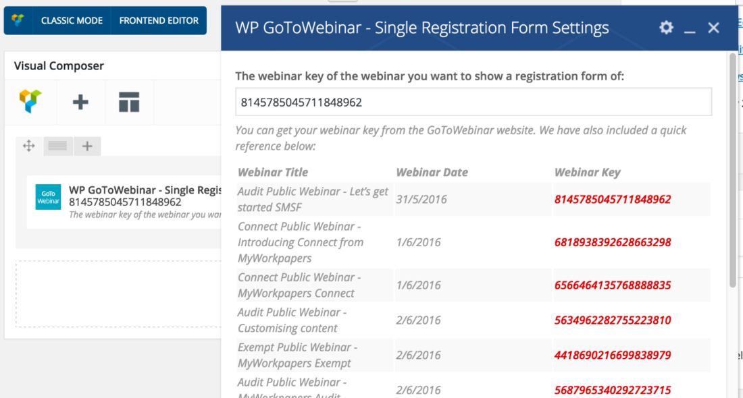Click the row column layout icon
The height and width of the screenshot is (398, 743).
pos(57,146)
